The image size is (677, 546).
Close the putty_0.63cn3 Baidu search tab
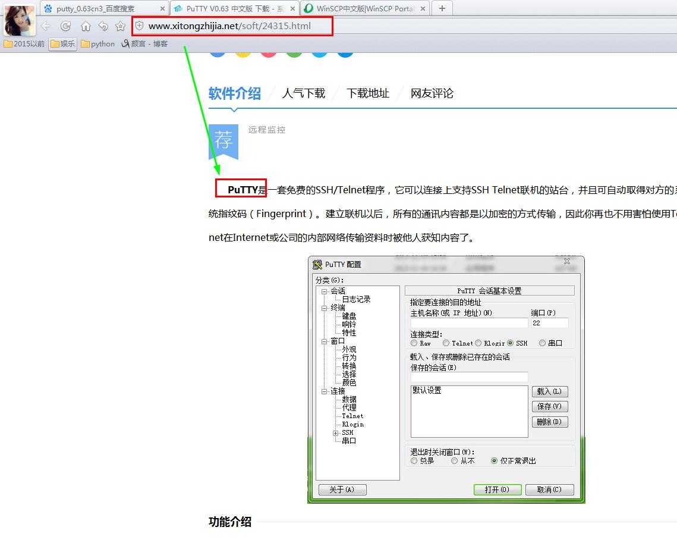(x=162, y=9)
